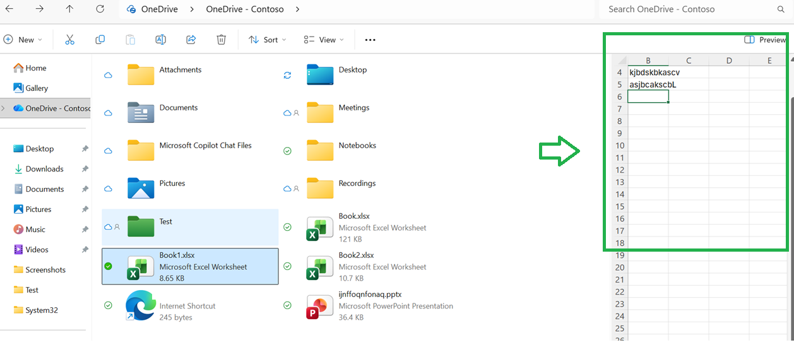Open Screenshots in navigation pane
Screen dimensions: 794x345
(45, 270)
